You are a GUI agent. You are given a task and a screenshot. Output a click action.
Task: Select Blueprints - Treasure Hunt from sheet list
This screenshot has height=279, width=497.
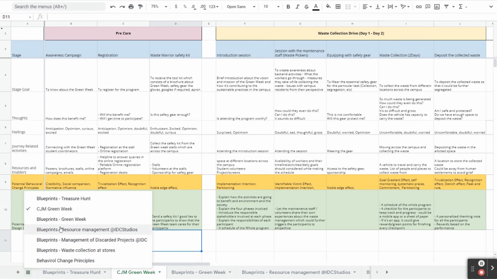tap(88, 199)
